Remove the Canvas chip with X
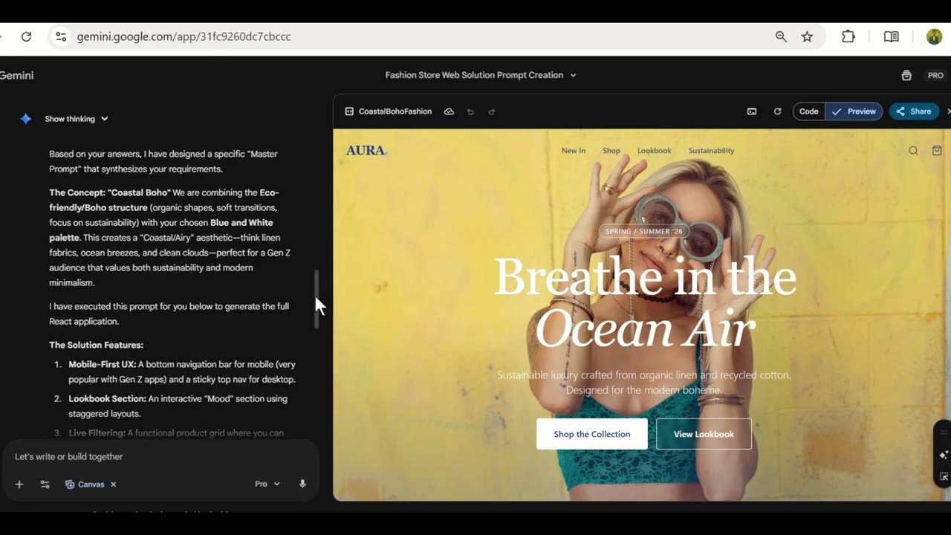 (114, 484)
